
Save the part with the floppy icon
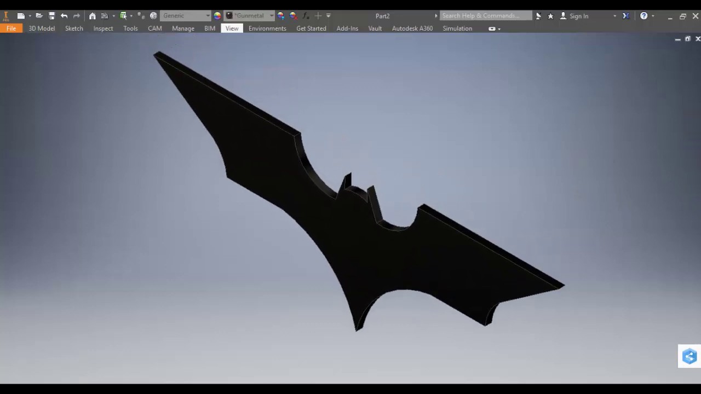tap(51, 16)
